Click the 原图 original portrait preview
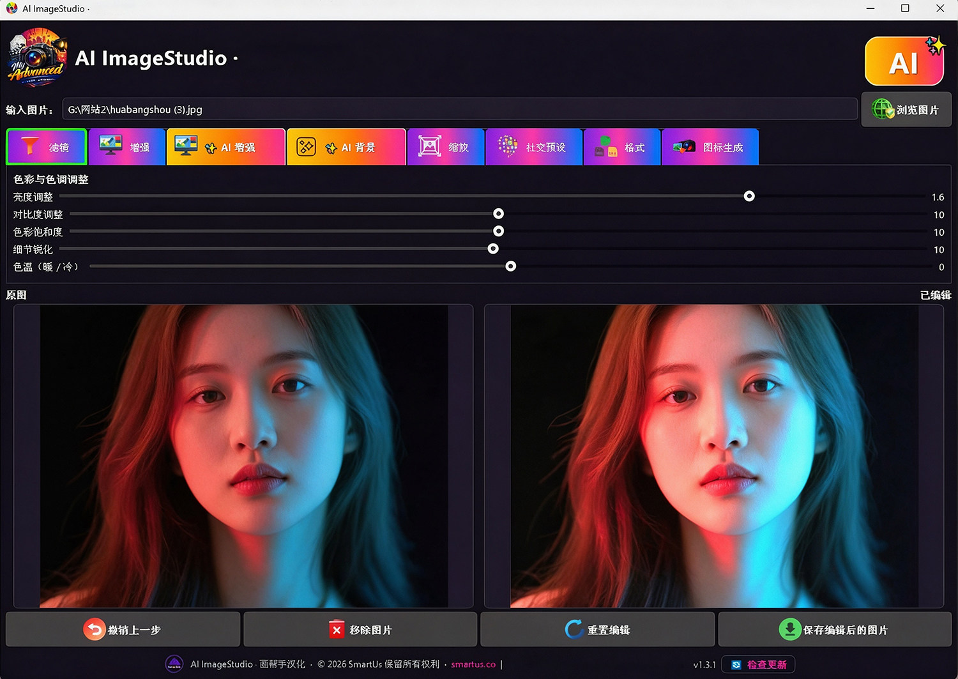Viewport: 958px width, 679px height. pos(244,456)
